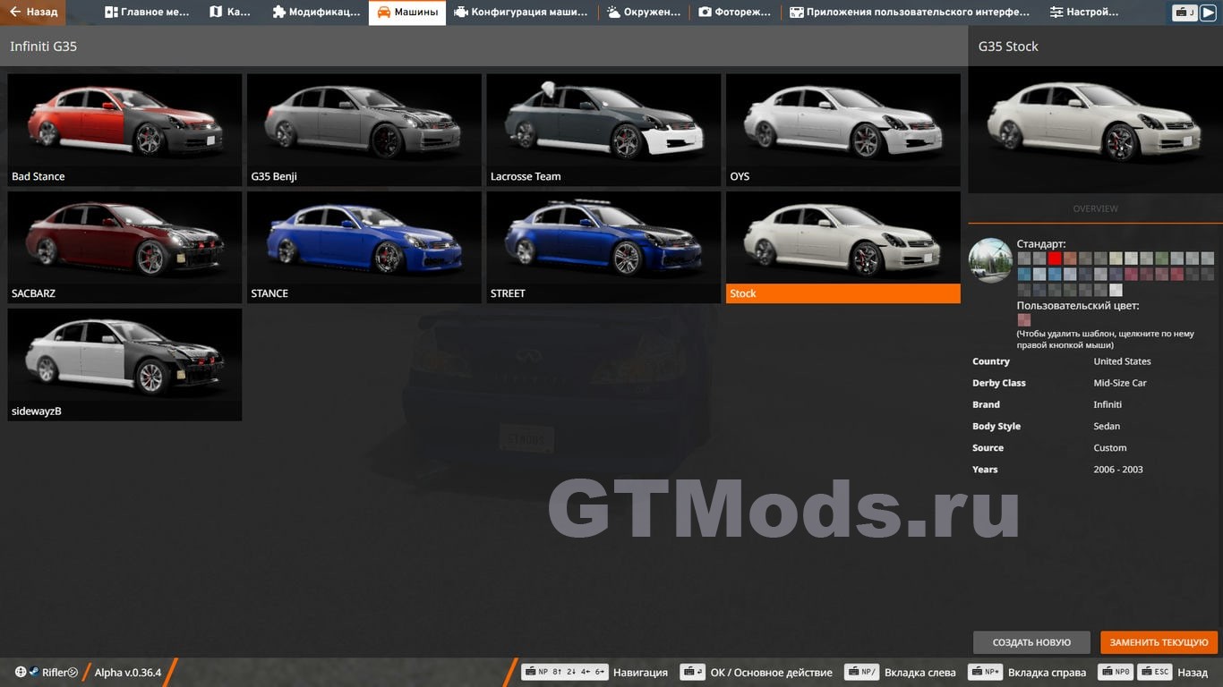Screen dimensions: 1223x687
Task: Click the Вкладка справа key hint
Action: pyautogui.click(x=1027, y=673)
